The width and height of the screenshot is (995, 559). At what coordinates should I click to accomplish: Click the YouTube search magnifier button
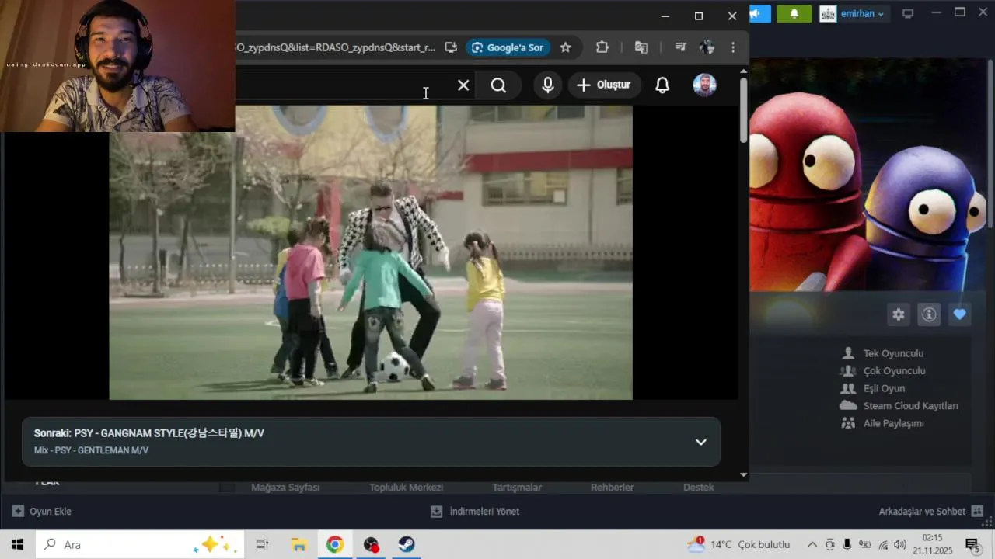coord(498,85)
